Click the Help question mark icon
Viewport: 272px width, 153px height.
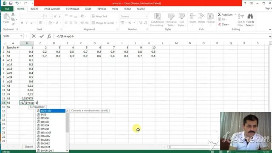point(245,3)
